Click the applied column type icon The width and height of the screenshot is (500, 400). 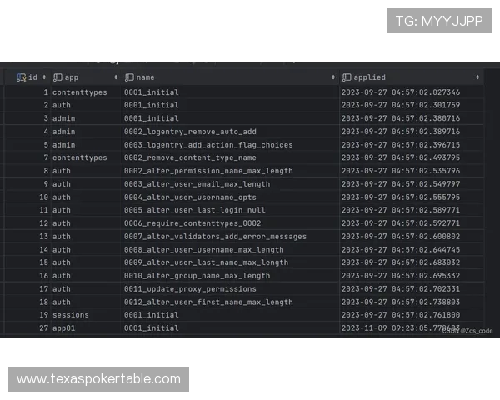pyautogui.click(x=347, y=77)
